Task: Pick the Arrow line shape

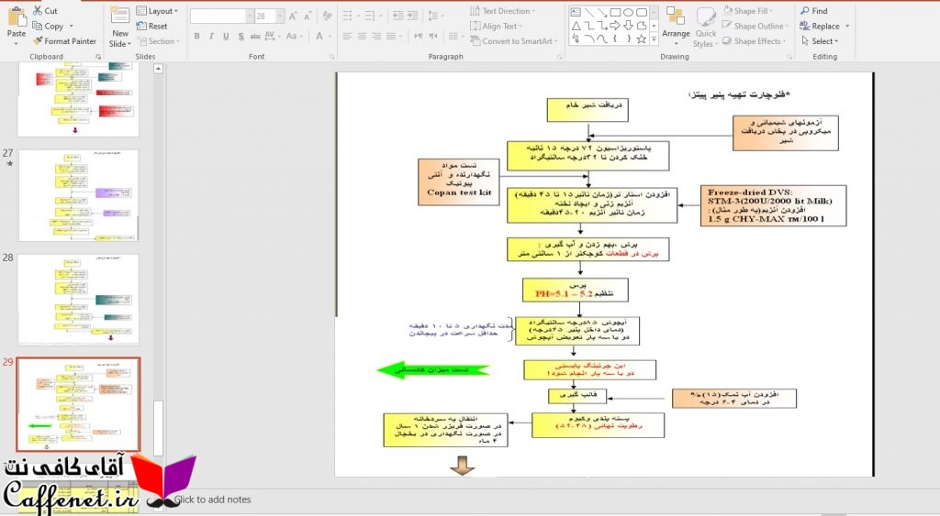Action: click(602, 12)
